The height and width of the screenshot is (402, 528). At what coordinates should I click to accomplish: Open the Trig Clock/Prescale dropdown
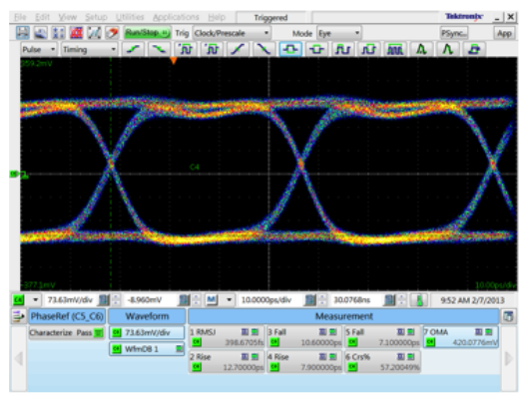pyautogui.click(x=232, y=33)
